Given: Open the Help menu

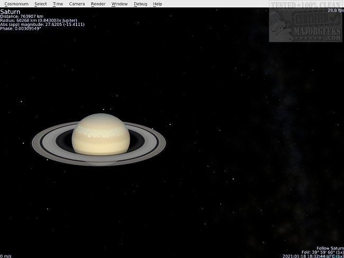Looking at the screenshot, I should coord(158,4).
